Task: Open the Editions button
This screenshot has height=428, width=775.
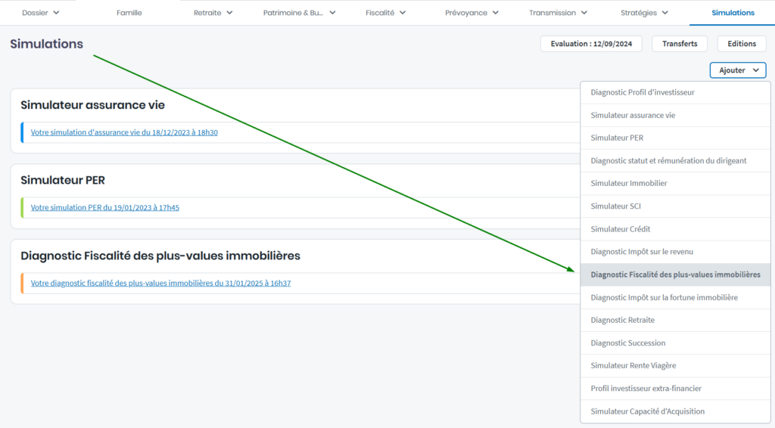Action: [742, 44]
